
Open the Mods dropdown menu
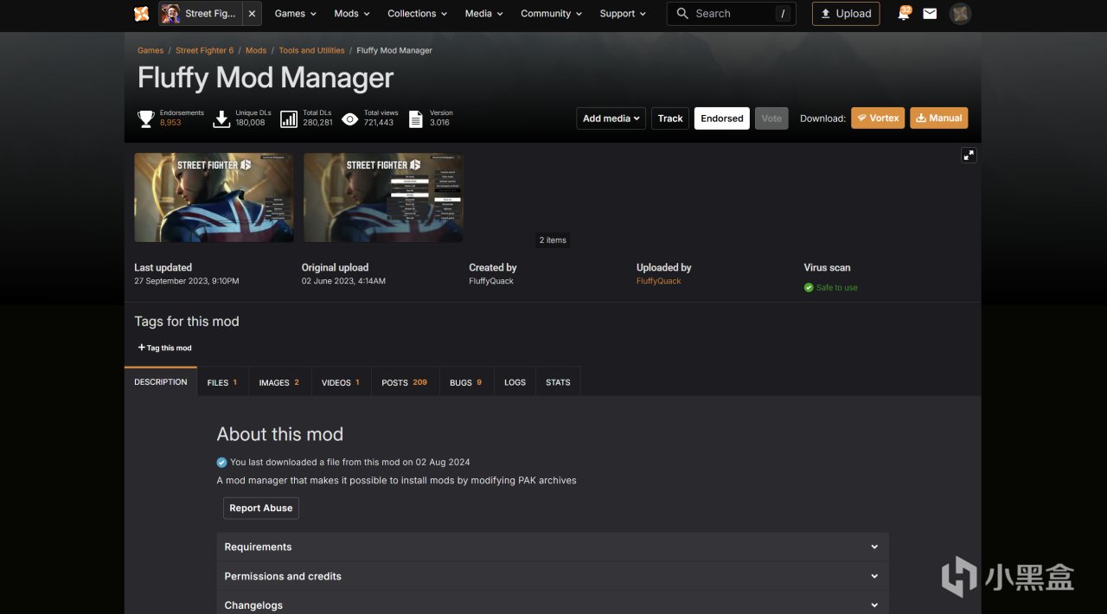tap(352, 14)
